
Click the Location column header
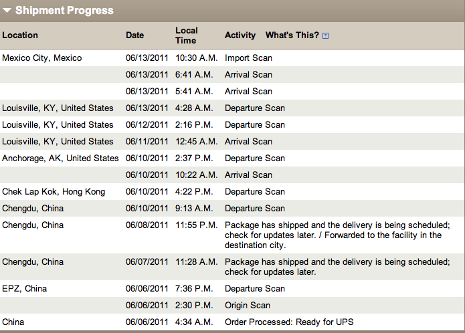pyautogui.click(x=20, y=35)
